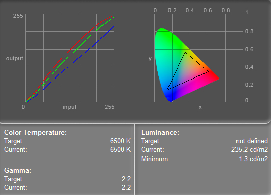Click the 6500 K target color temperature value
Viewport: 271px width, 195px height.
120,141
